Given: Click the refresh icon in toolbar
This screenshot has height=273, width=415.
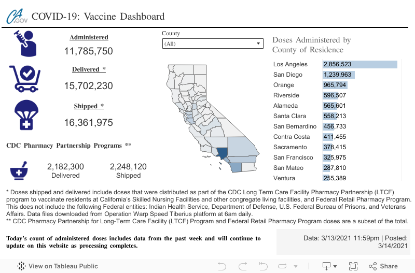Looking at the screenshot, I should point(283,266).
